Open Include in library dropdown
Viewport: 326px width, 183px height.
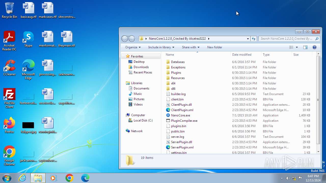pyautogui.click(x=161, y=47)
